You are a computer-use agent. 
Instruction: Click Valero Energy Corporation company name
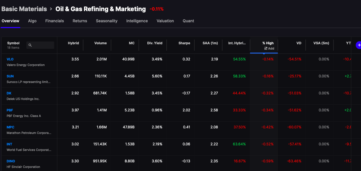pyautogui.click(x=26, y=65)
